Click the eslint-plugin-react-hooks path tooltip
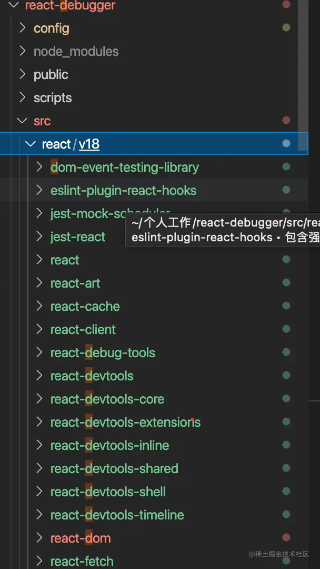Image resolution: width=320 pixels, height=569 pixels. point(223,230)
